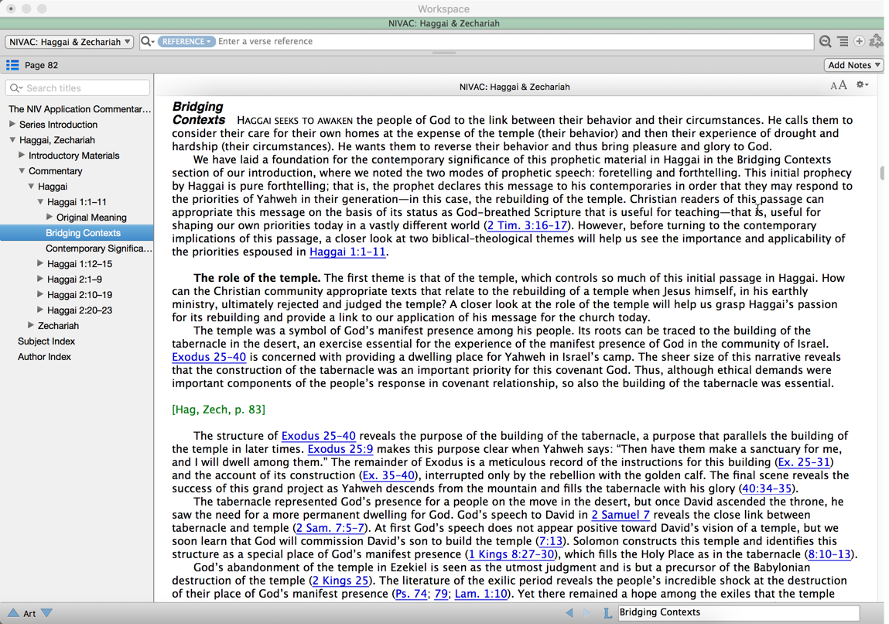
Task: Open the text size AA control
Action: pos(838,86)
